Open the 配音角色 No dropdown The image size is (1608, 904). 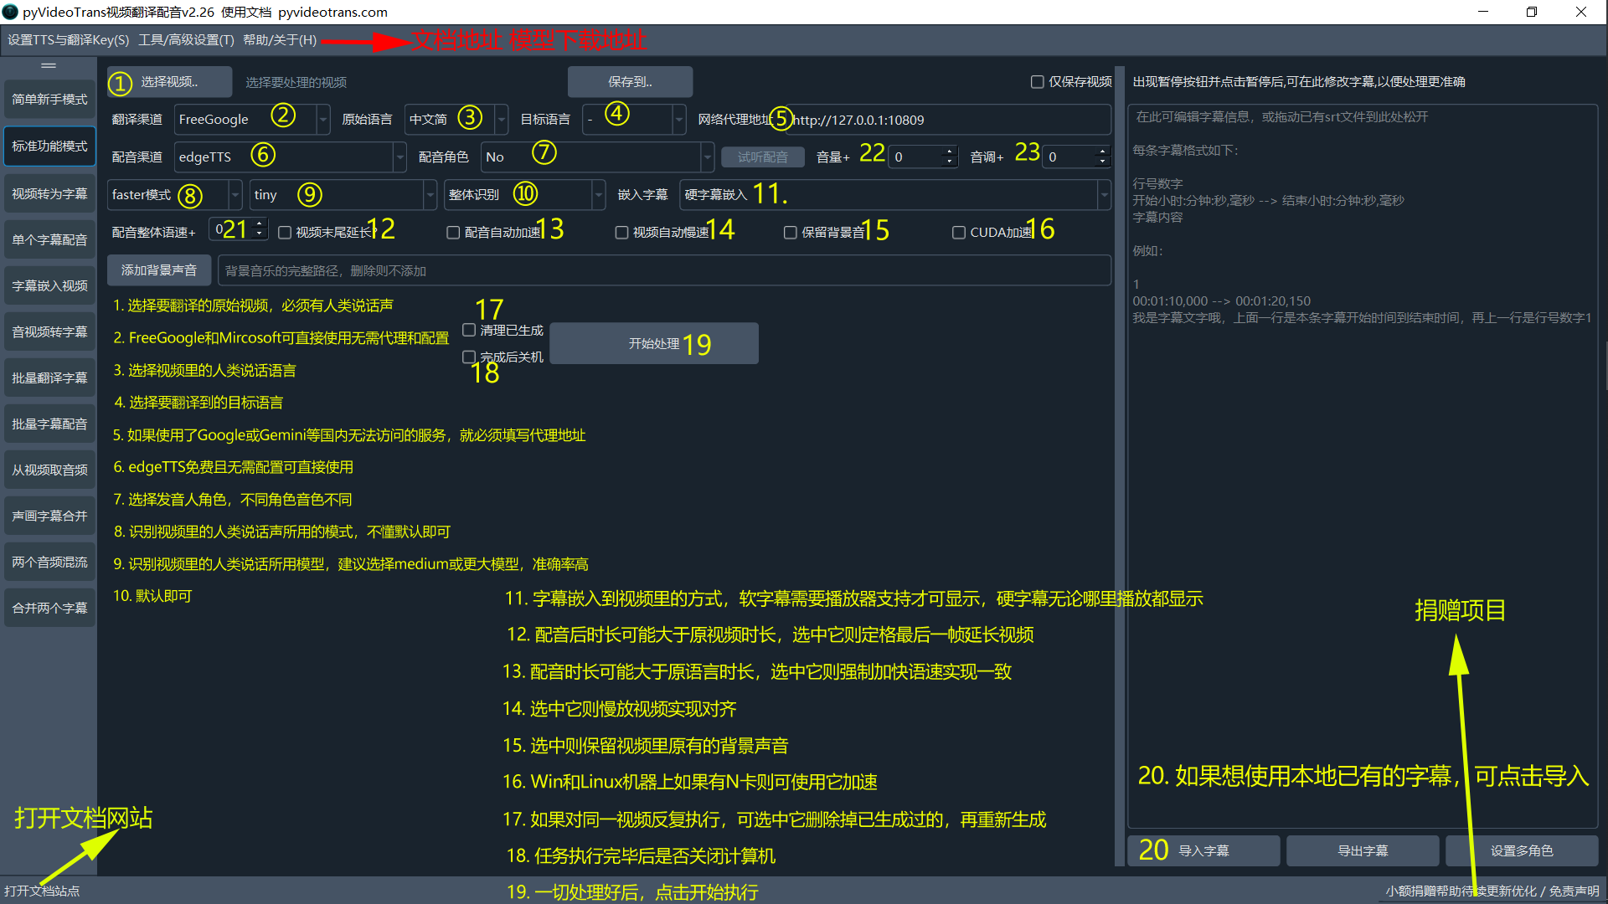point(598,157)
